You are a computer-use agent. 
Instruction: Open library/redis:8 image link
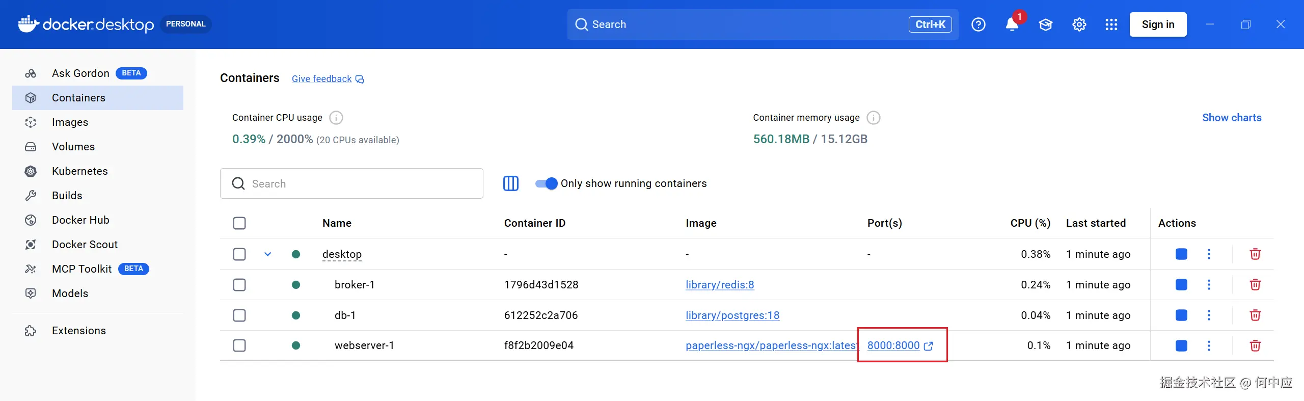point(720,285)
